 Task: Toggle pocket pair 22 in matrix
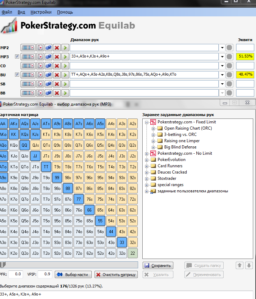[133, 253]
